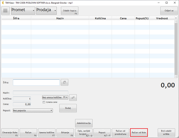Click the Dodaj button

click(68, 108)
